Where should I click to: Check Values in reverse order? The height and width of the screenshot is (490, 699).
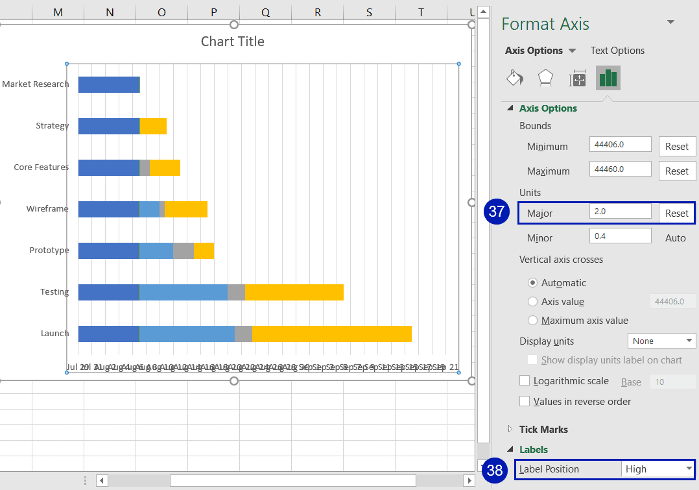pyautogui.click(x=525, y=401)
